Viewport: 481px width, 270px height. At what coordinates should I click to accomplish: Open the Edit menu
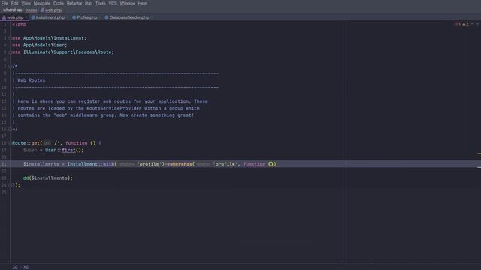click(14, 3)
